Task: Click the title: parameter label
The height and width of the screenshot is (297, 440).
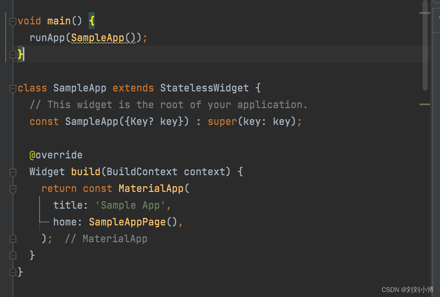Action: (70, 205)
